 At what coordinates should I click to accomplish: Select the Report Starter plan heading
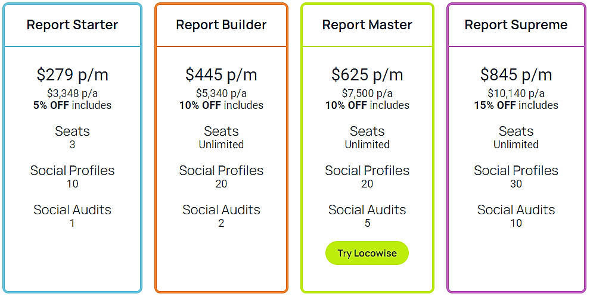click(72, 25)
